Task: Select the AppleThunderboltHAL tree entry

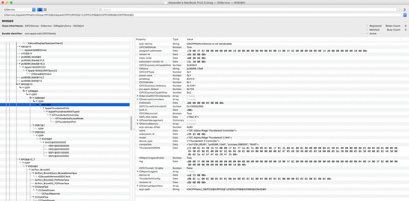Action: 57,108
